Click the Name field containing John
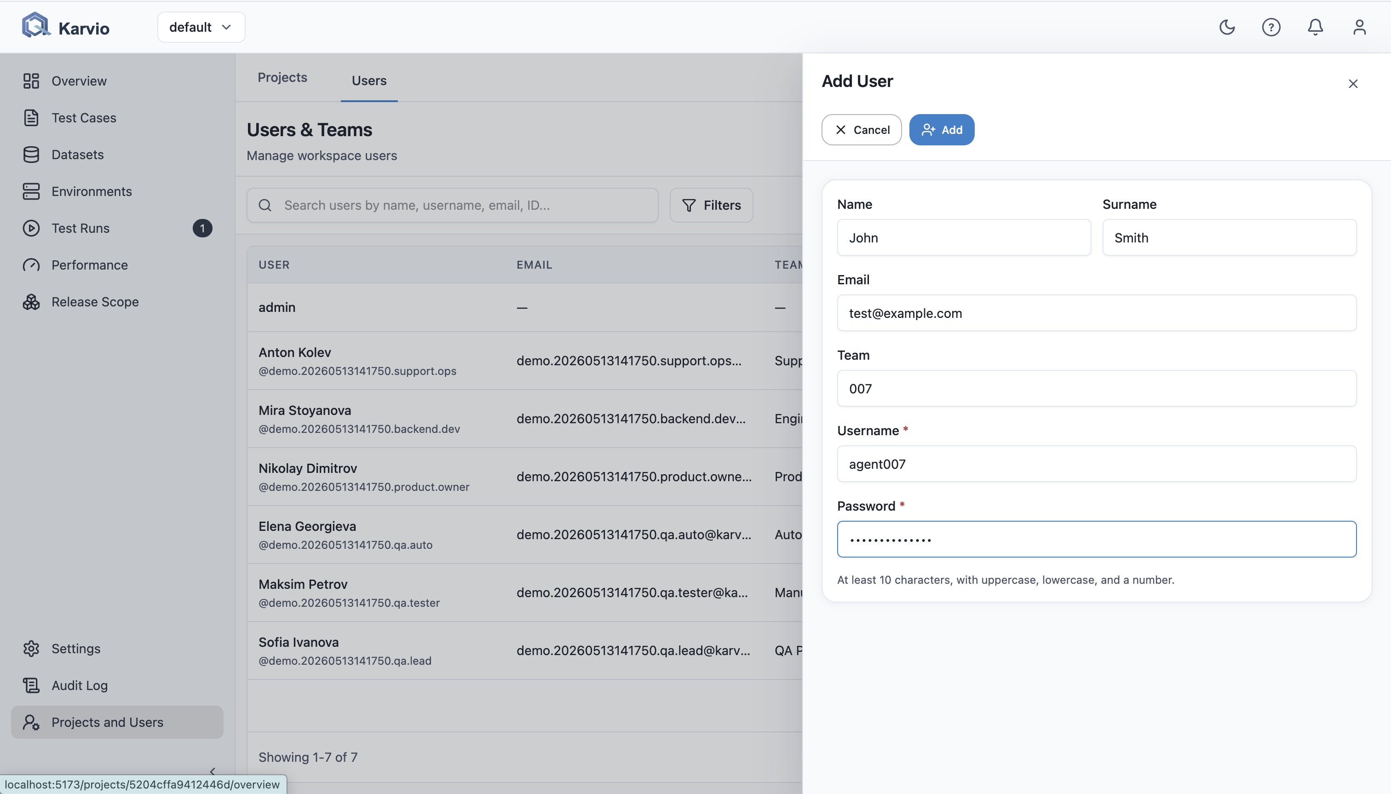Viewport: 1391px width, 794px height. tap(964, 238)
